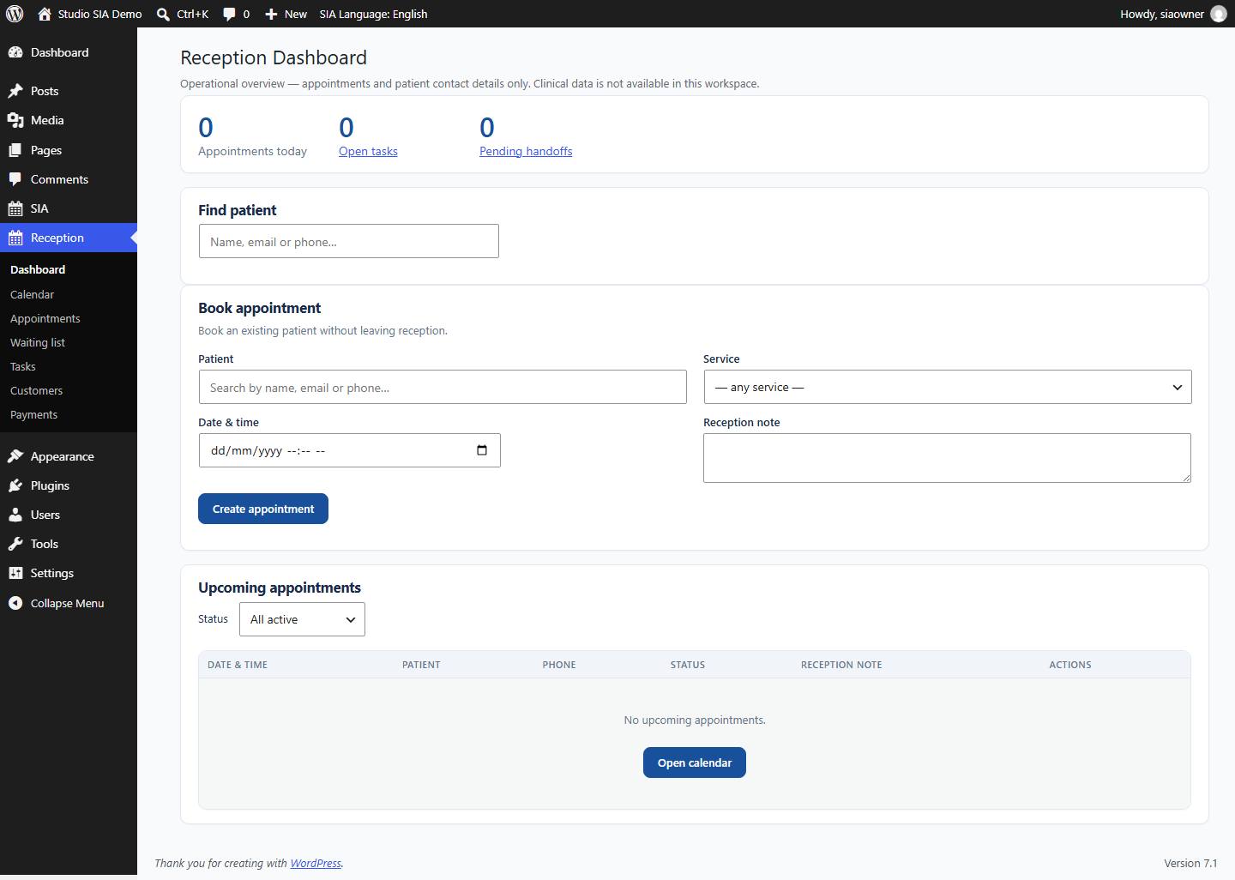Open the comments bubble icon in admin bar
Image resolution: width=1235 pixels, height=880 pixels.
[x=229, y=14]
